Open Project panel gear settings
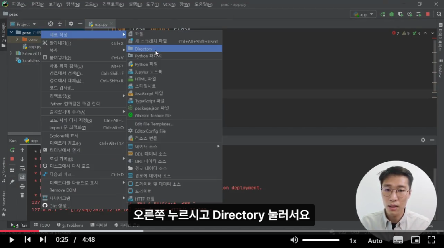444x248 pixels. pos(71,24)
